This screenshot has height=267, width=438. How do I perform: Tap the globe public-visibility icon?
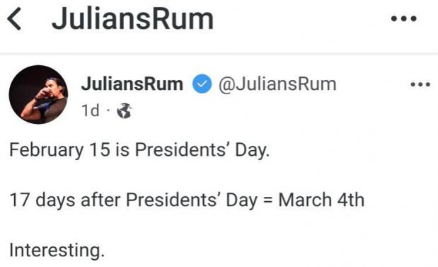click(125, 110)
